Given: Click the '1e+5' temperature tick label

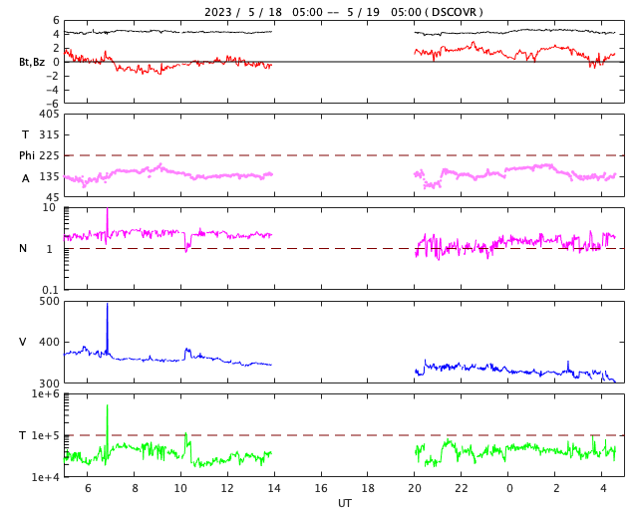Looking at the screenshot, I should [x=46, y=435].
